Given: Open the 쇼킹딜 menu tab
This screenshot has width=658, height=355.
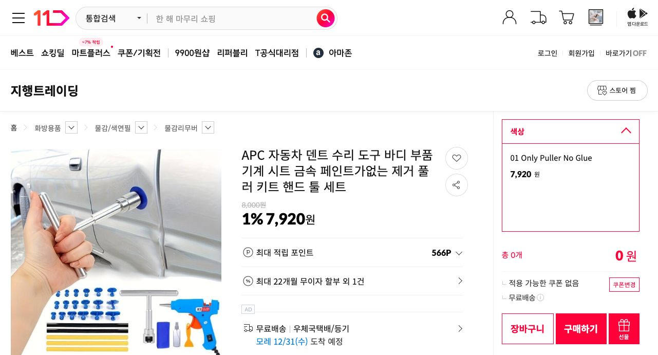Looking at the screenshot, I should tap(52, 52).
